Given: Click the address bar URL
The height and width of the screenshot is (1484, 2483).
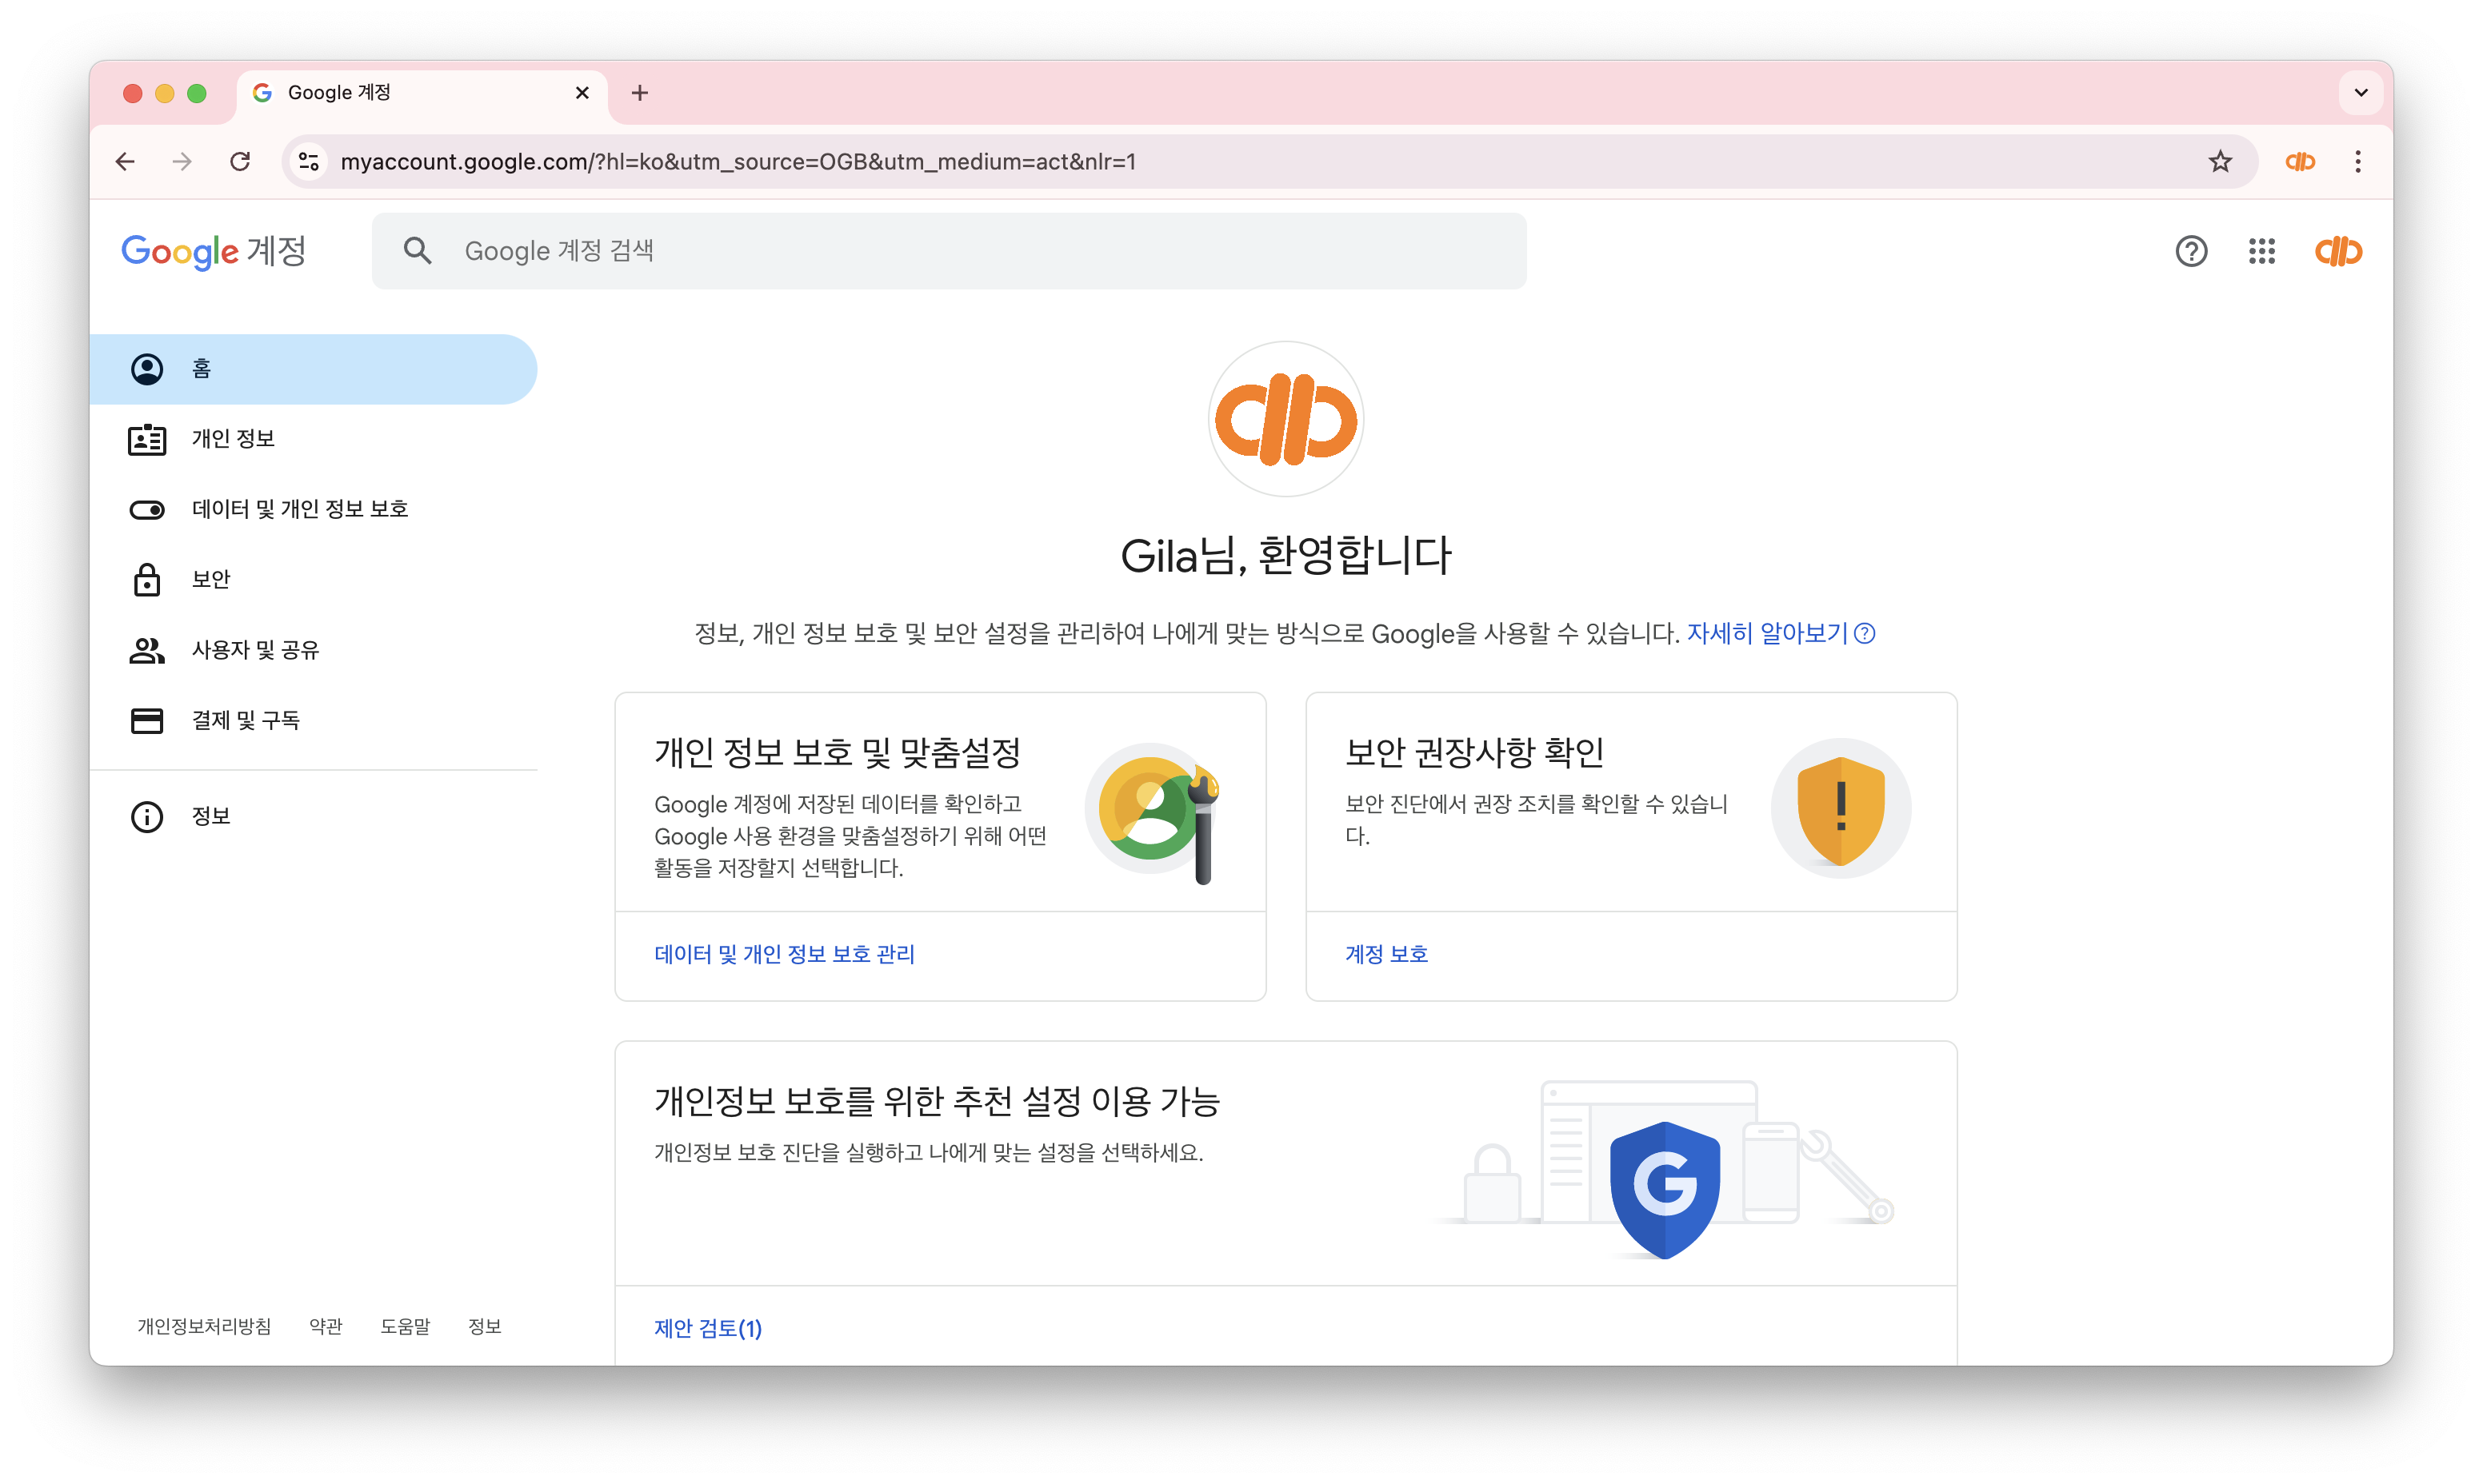Looking at the screenshot, I should tap(738, 161).
